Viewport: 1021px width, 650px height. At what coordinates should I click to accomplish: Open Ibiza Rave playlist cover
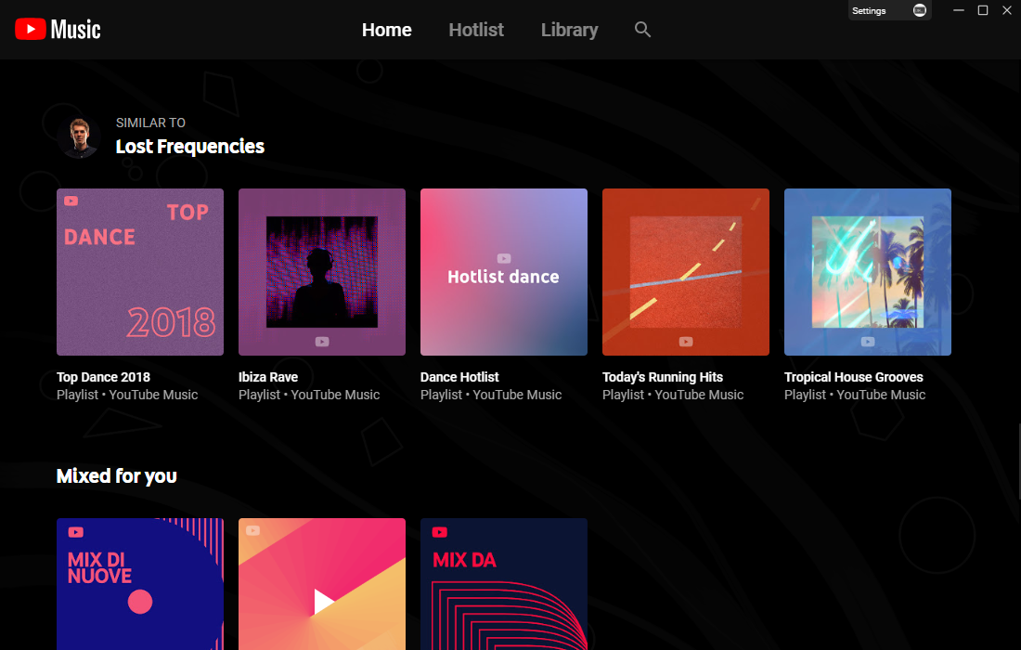point(322,272)
